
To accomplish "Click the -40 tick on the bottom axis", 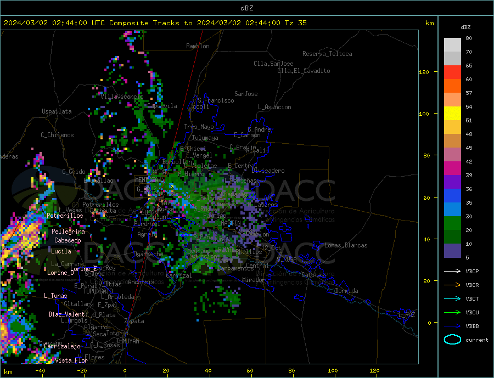I will (40, 371).
